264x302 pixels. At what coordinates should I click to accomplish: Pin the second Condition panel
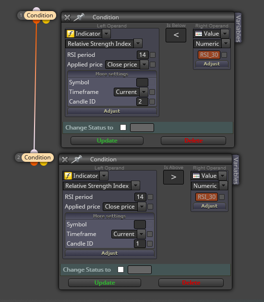(x=76, y=159)
